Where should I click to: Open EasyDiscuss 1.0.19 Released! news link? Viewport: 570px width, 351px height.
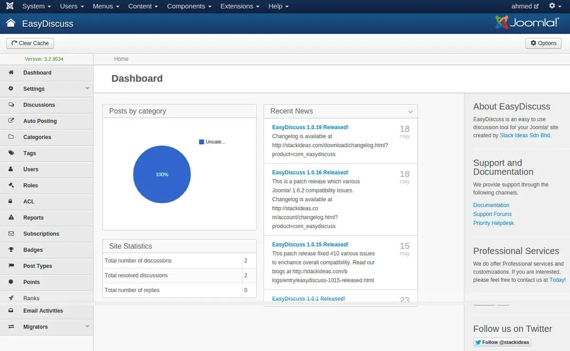pos(310,127)
